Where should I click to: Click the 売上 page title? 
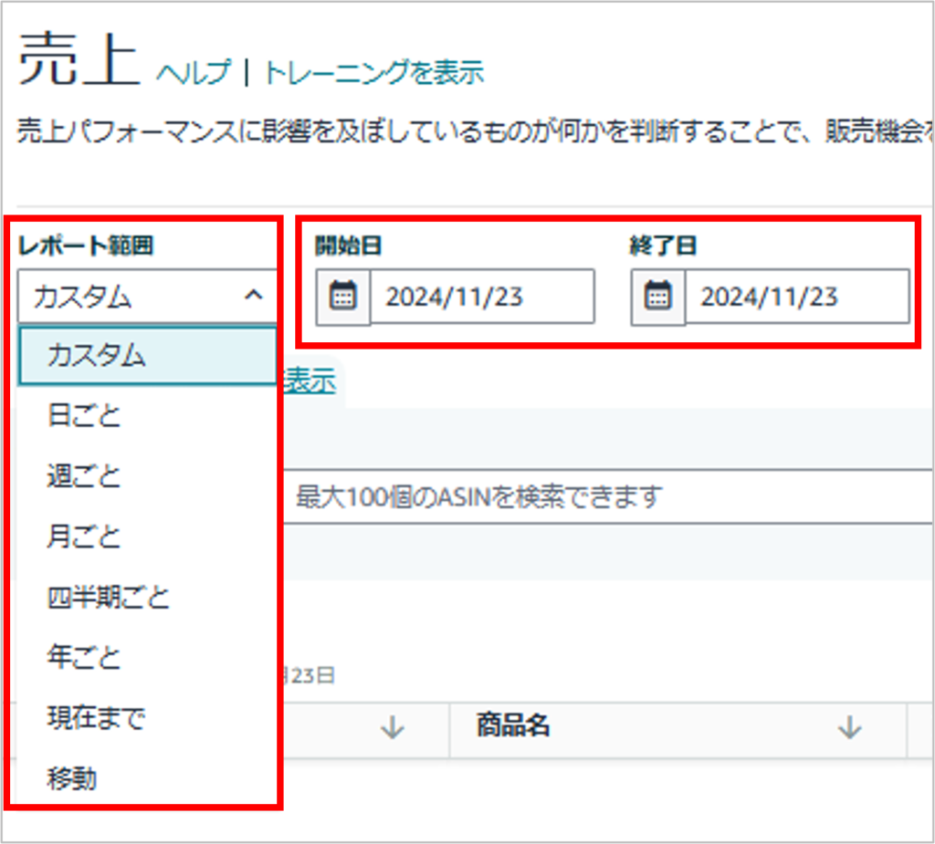(x=79, y=59)
